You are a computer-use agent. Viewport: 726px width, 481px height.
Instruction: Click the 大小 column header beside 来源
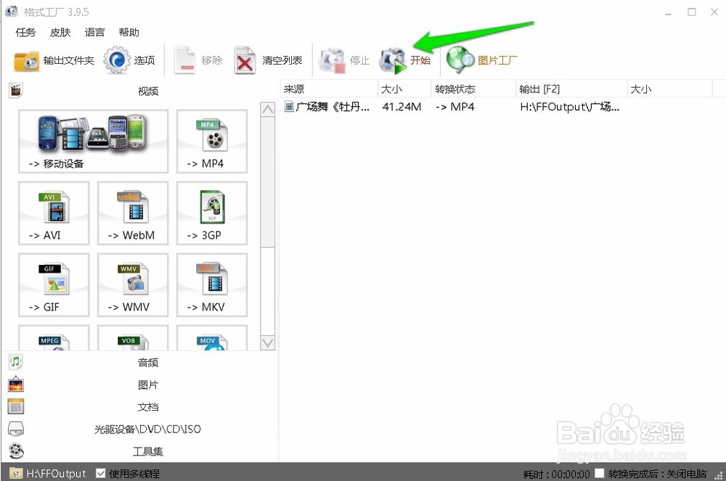404,89
